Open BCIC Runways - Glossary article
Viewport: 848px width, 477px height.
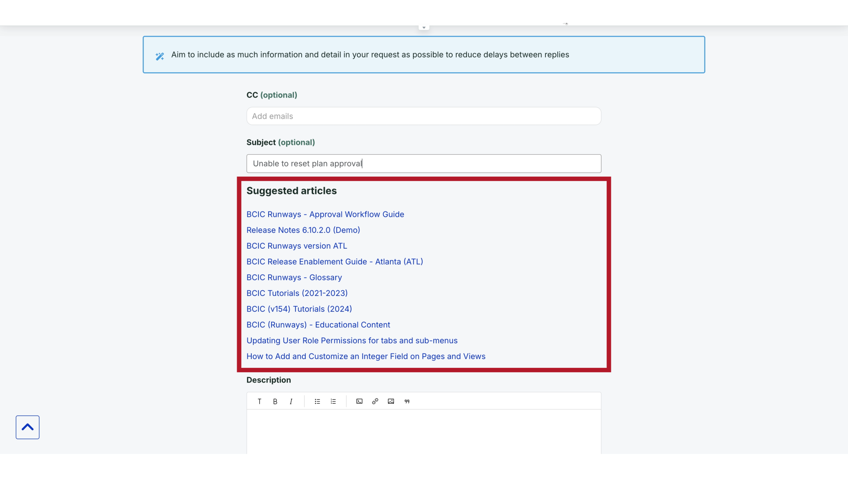[294, 277]
